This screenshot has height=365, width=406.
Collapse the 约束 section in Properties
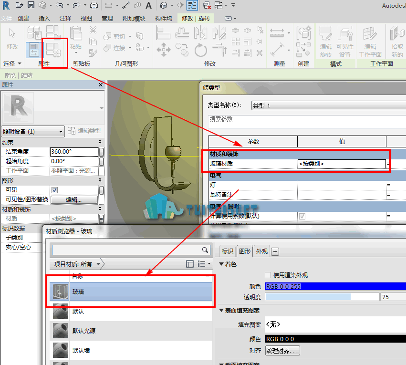click(100, 142)
